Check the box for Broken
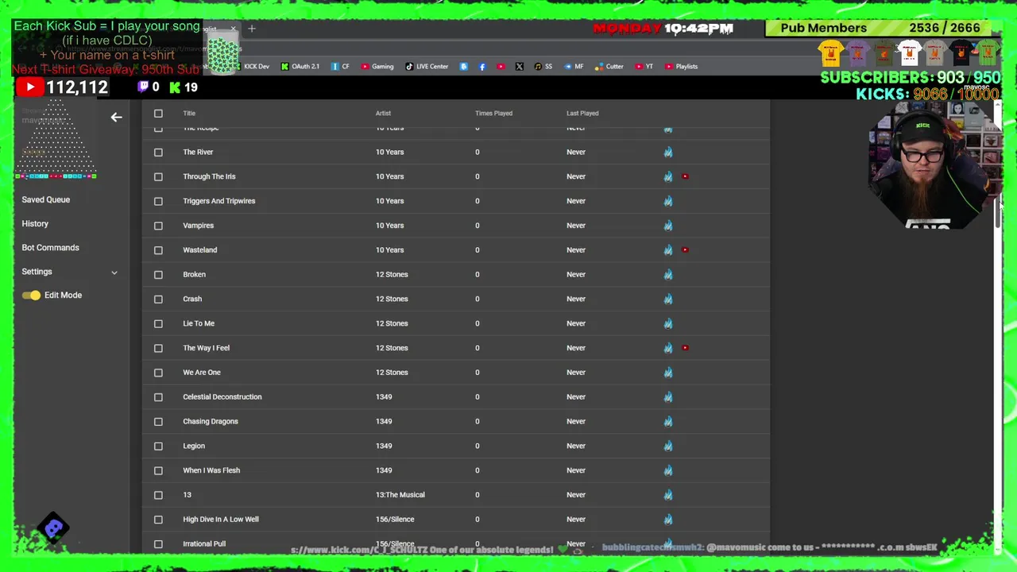Screen dimensions: 1017x572 coord(158,274)
